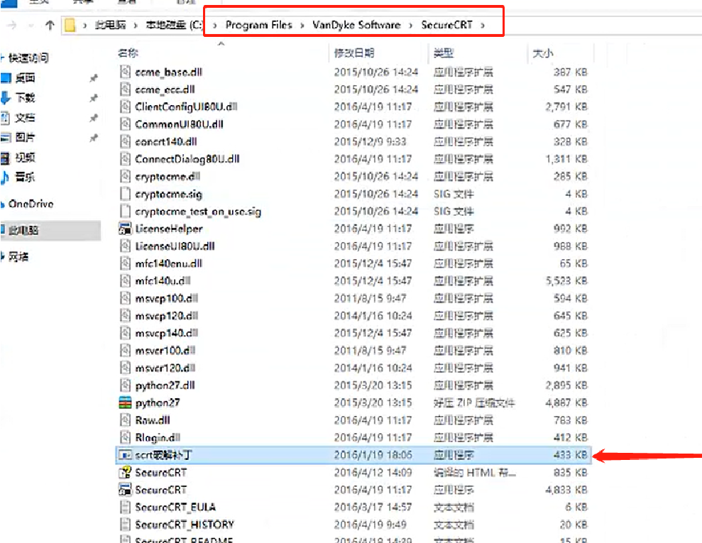This screenshot has height=543, width=702.
Task: Click the Raw.dll file icon
Action: (x=125, y=420)
